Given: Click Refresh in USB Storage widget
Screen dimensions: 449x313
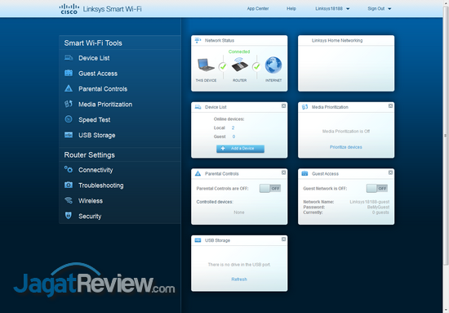Looking at the screenshot, I should coord(239,279).
